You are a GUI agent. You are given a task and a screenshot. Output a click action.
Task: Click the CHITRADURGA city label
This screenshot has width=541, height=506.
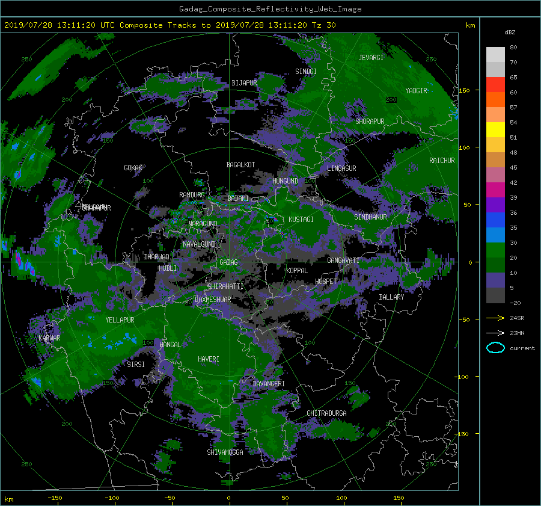pos(326,413)
